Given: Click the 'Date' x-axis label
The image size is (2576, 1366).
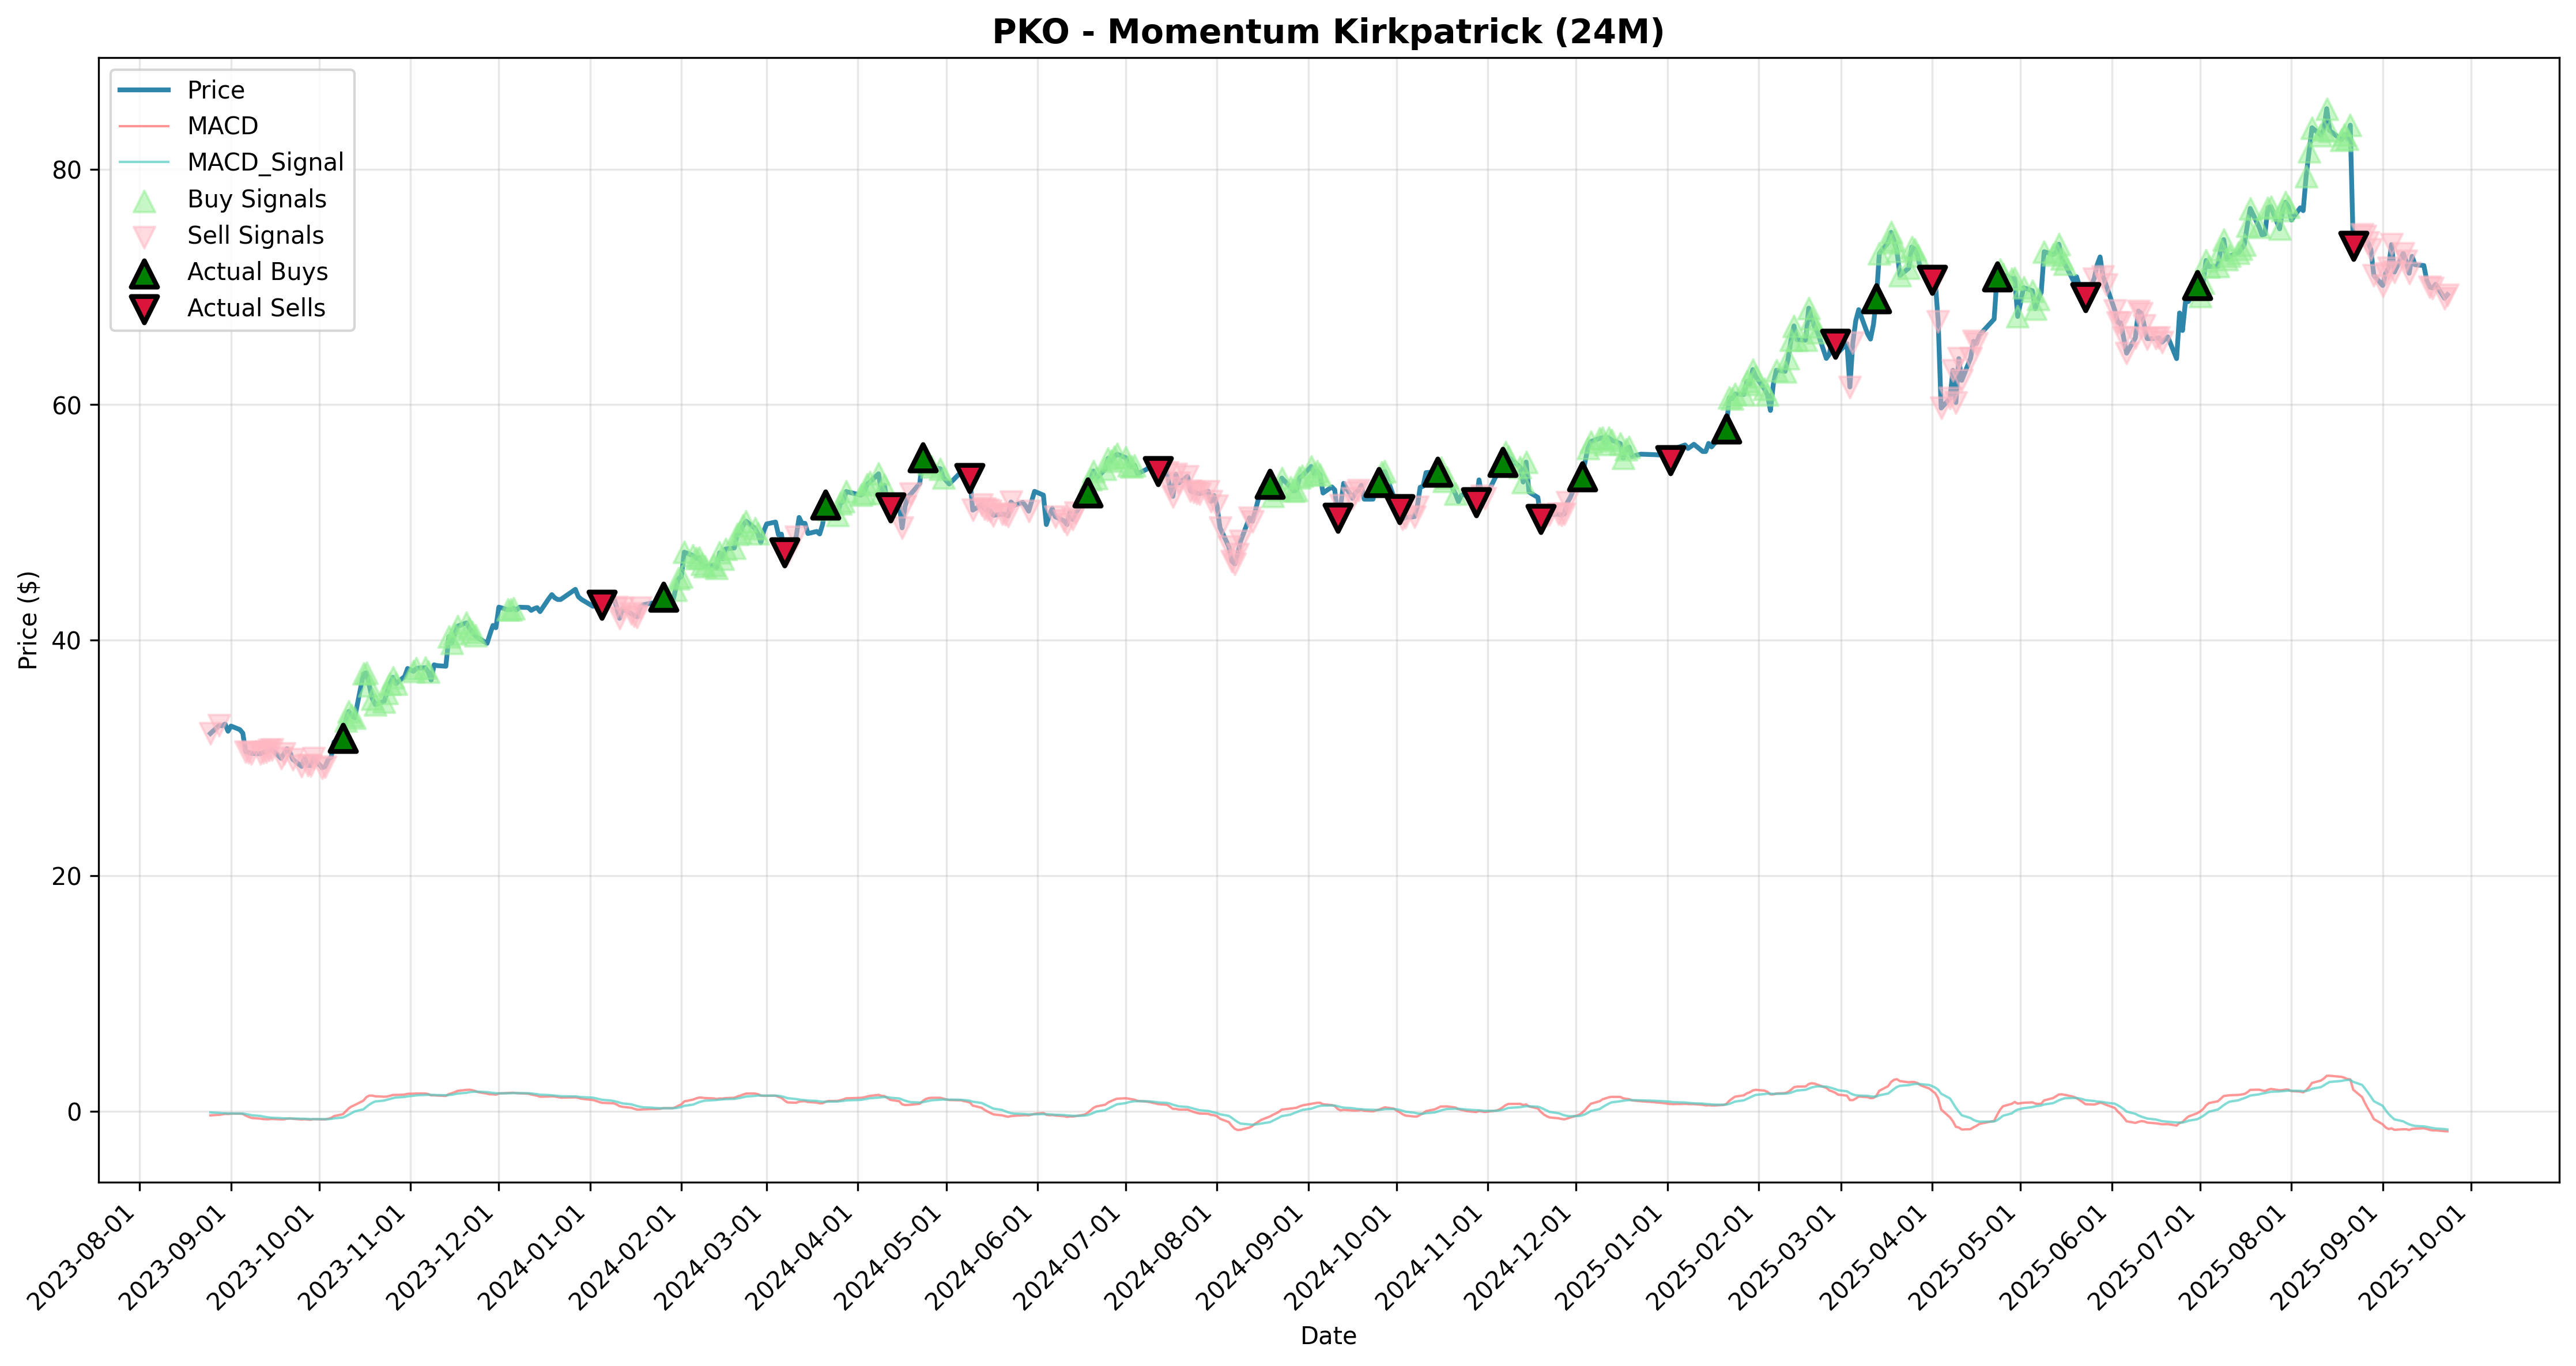Looking at the screenshot, I should pos(1328,1336).
